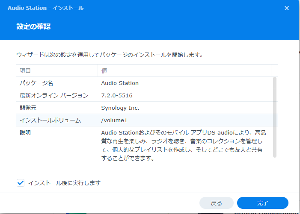Click the /volume1 install volume value
The width and height of the screenshot is (300, 214).
[115, 120]
